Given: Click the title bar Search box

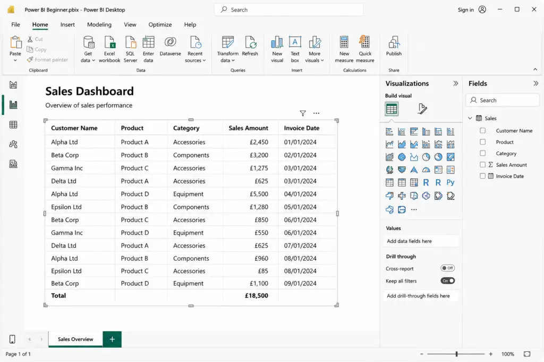Looking at the screenshot, I should coord(288,10).
